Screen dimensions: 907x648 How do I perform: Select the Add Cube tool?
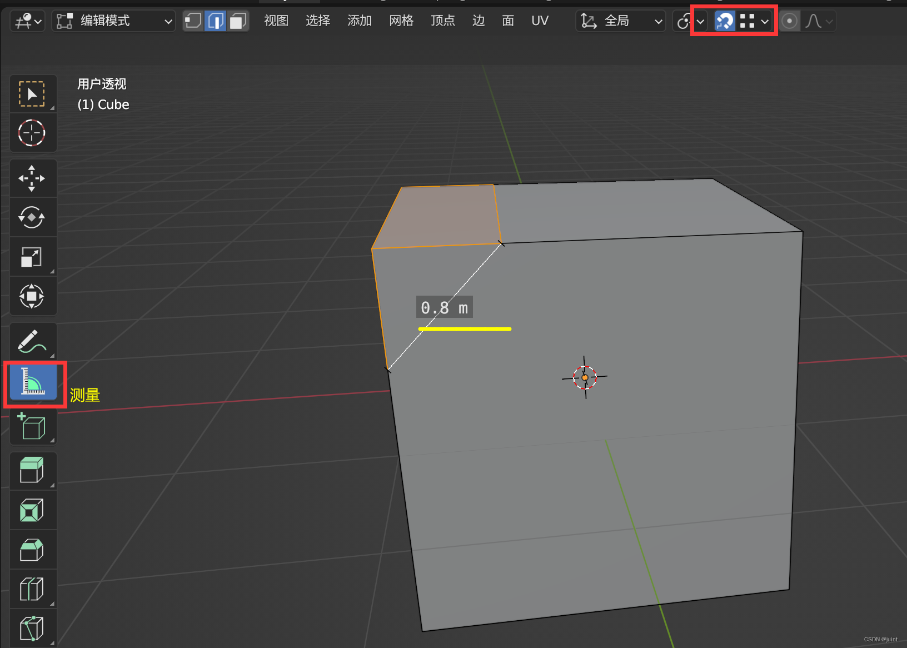click(32, 426)
